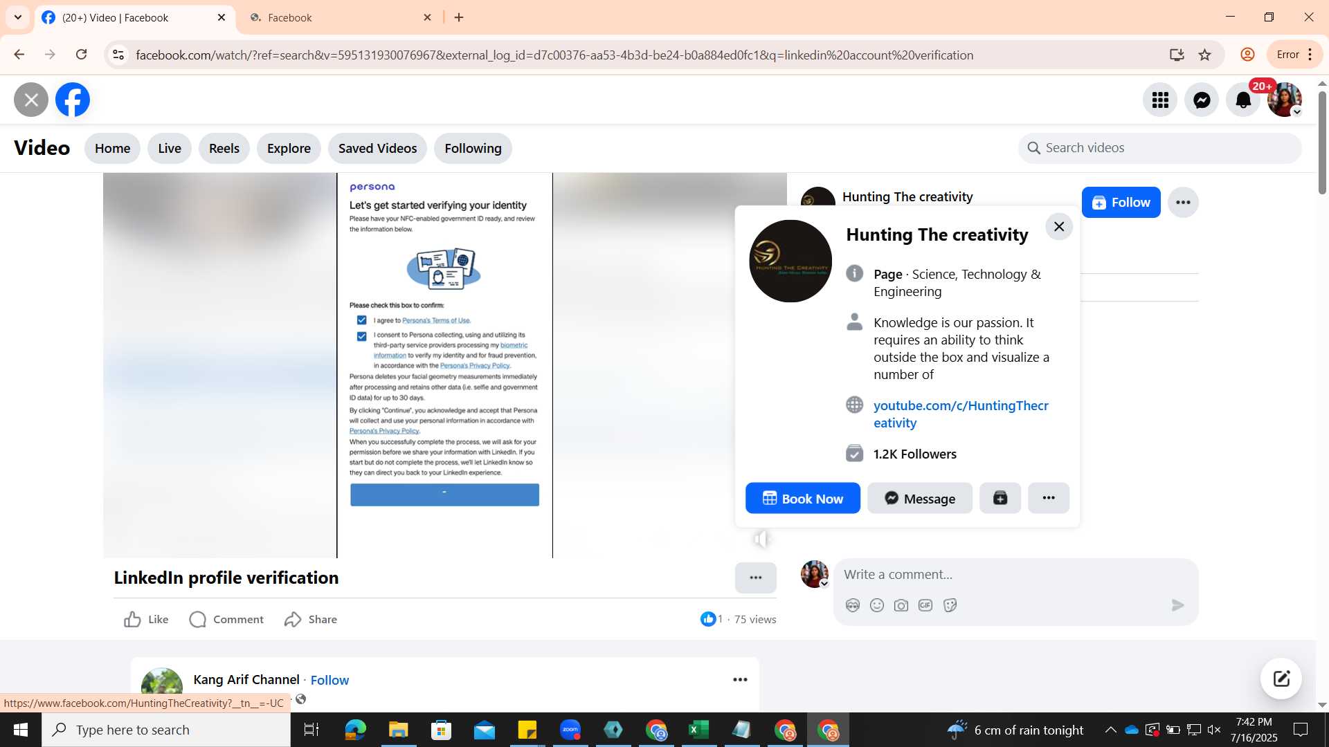View site information icon in the address bar

(118, 55)
